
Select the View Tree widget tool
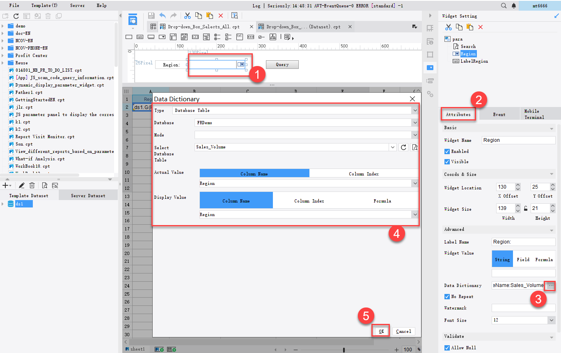coord(272,36)
